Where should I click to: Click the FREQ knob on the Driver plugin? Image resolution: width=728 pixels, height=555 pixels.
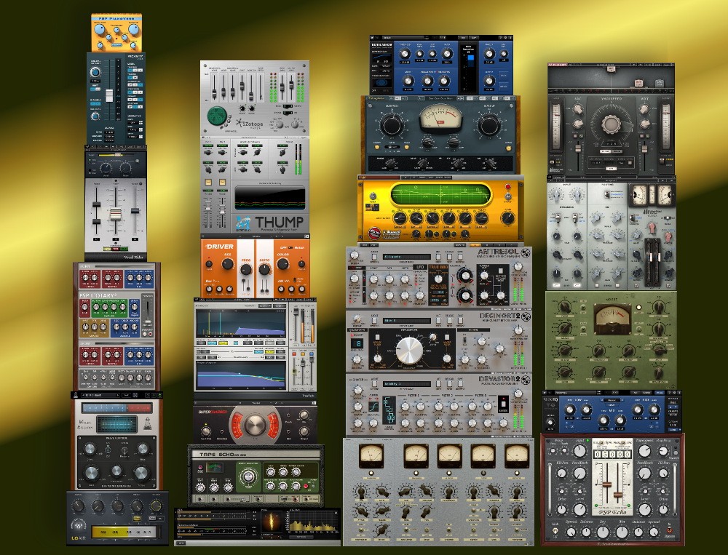click(x=245, y=269)
